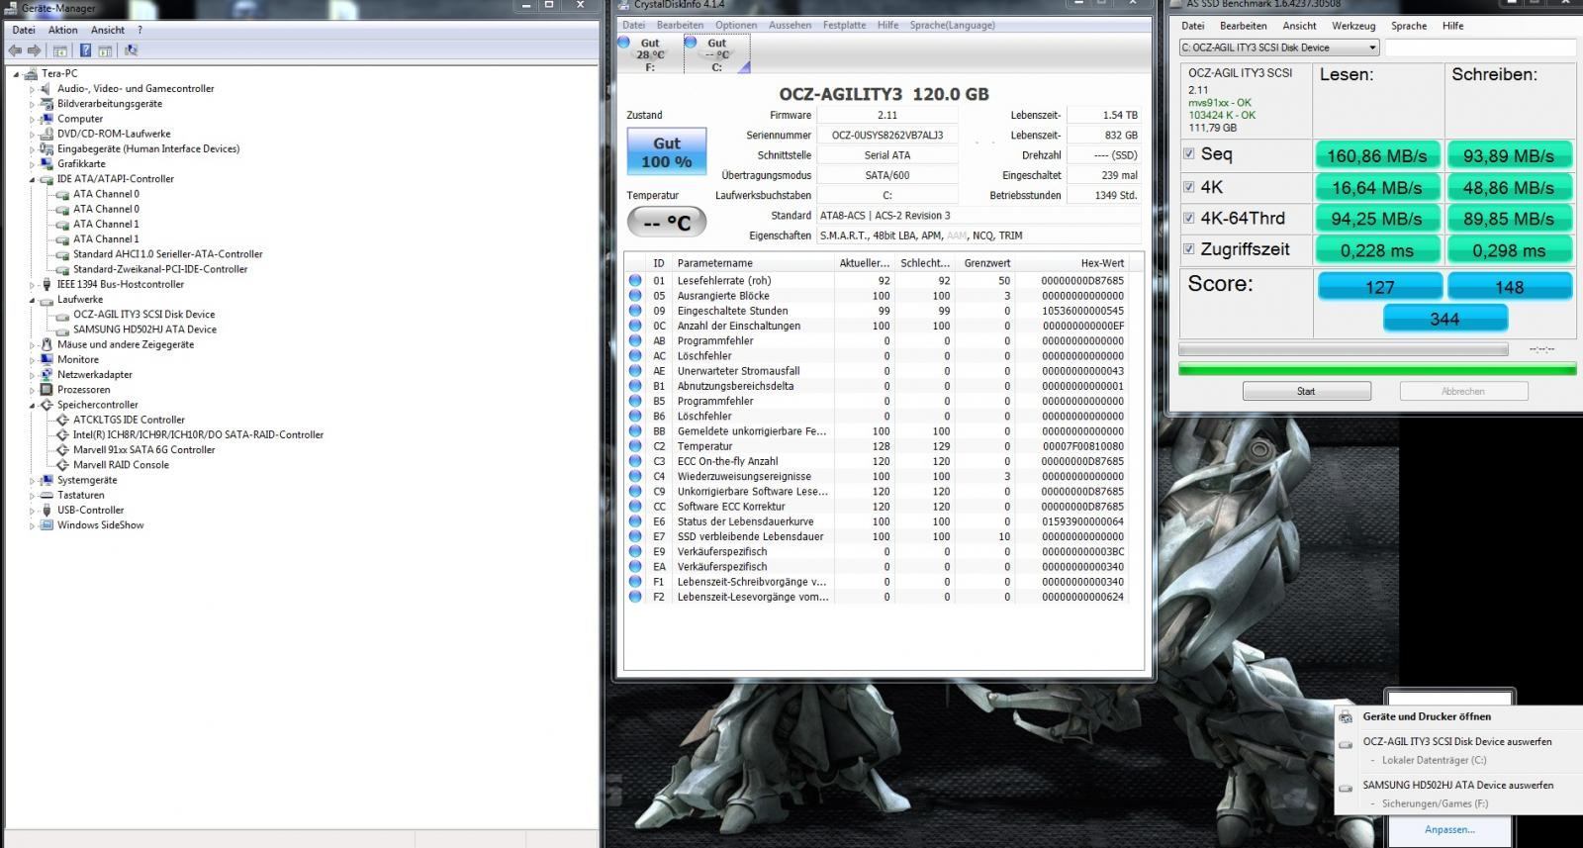
Task: Click status circle for Lesefehlerrate (roh) row
Action: (x=635, y=280)
